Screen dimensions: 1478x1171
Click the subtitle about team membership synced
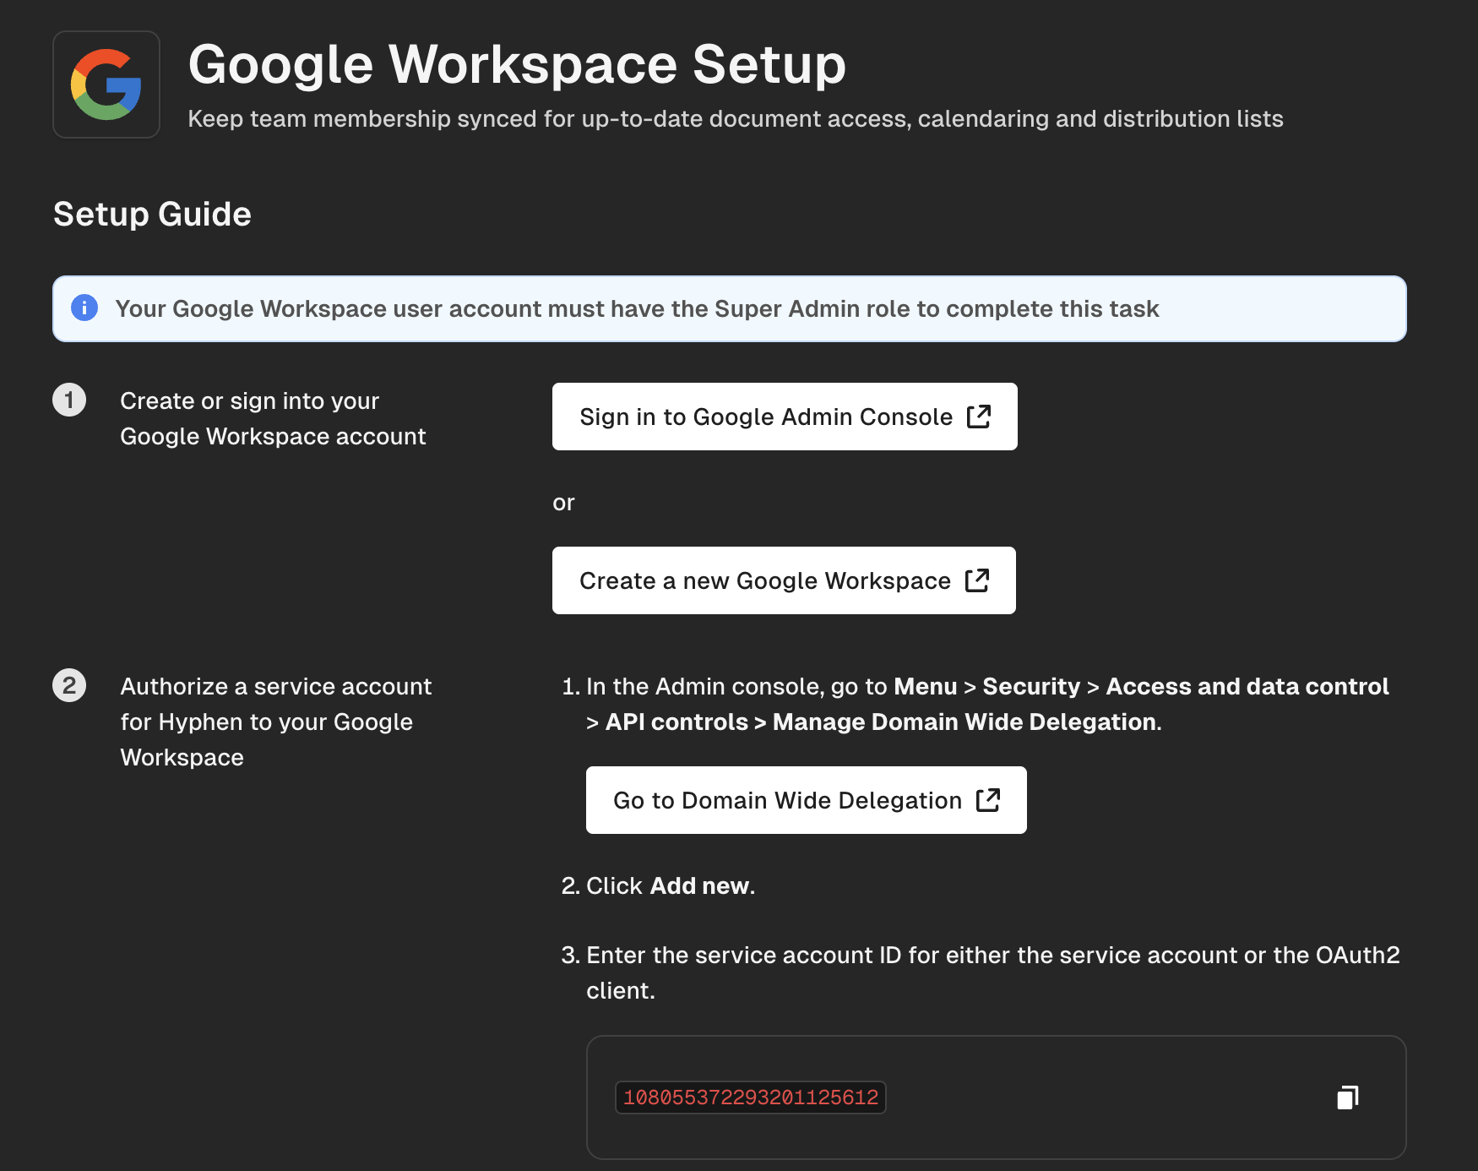point(736,119)
